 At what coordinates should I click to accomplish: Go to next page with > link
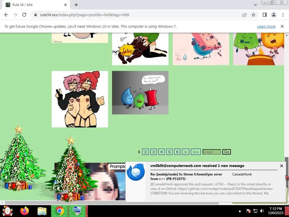185,152
